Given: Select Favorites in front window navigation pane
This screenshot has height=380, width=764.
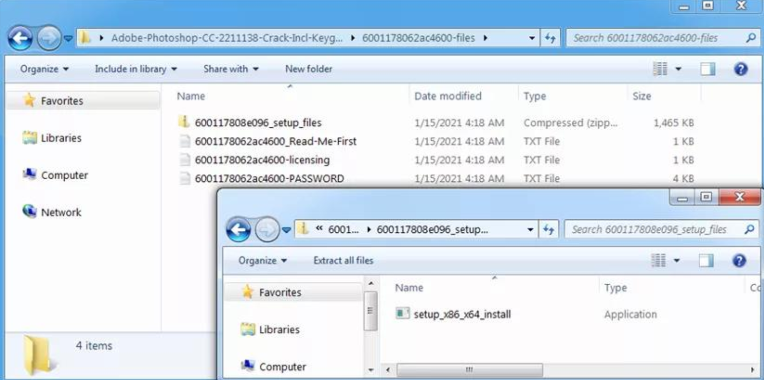Looking at the screenshot, I should coord(280,292).
